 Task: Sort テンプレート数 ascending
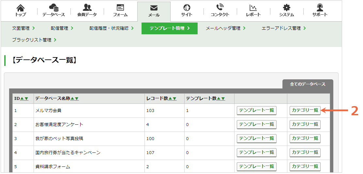coord(219,99)
